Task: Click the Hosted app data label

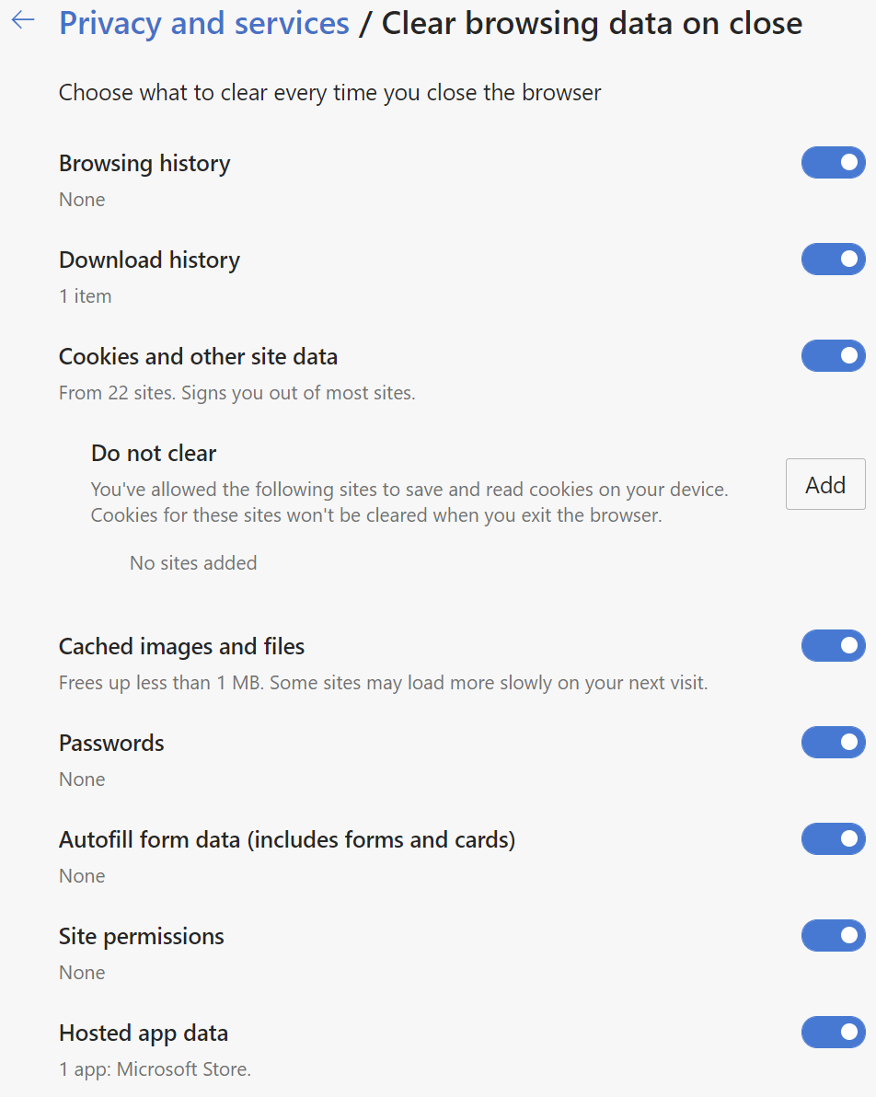Action: pos(144,1033)
